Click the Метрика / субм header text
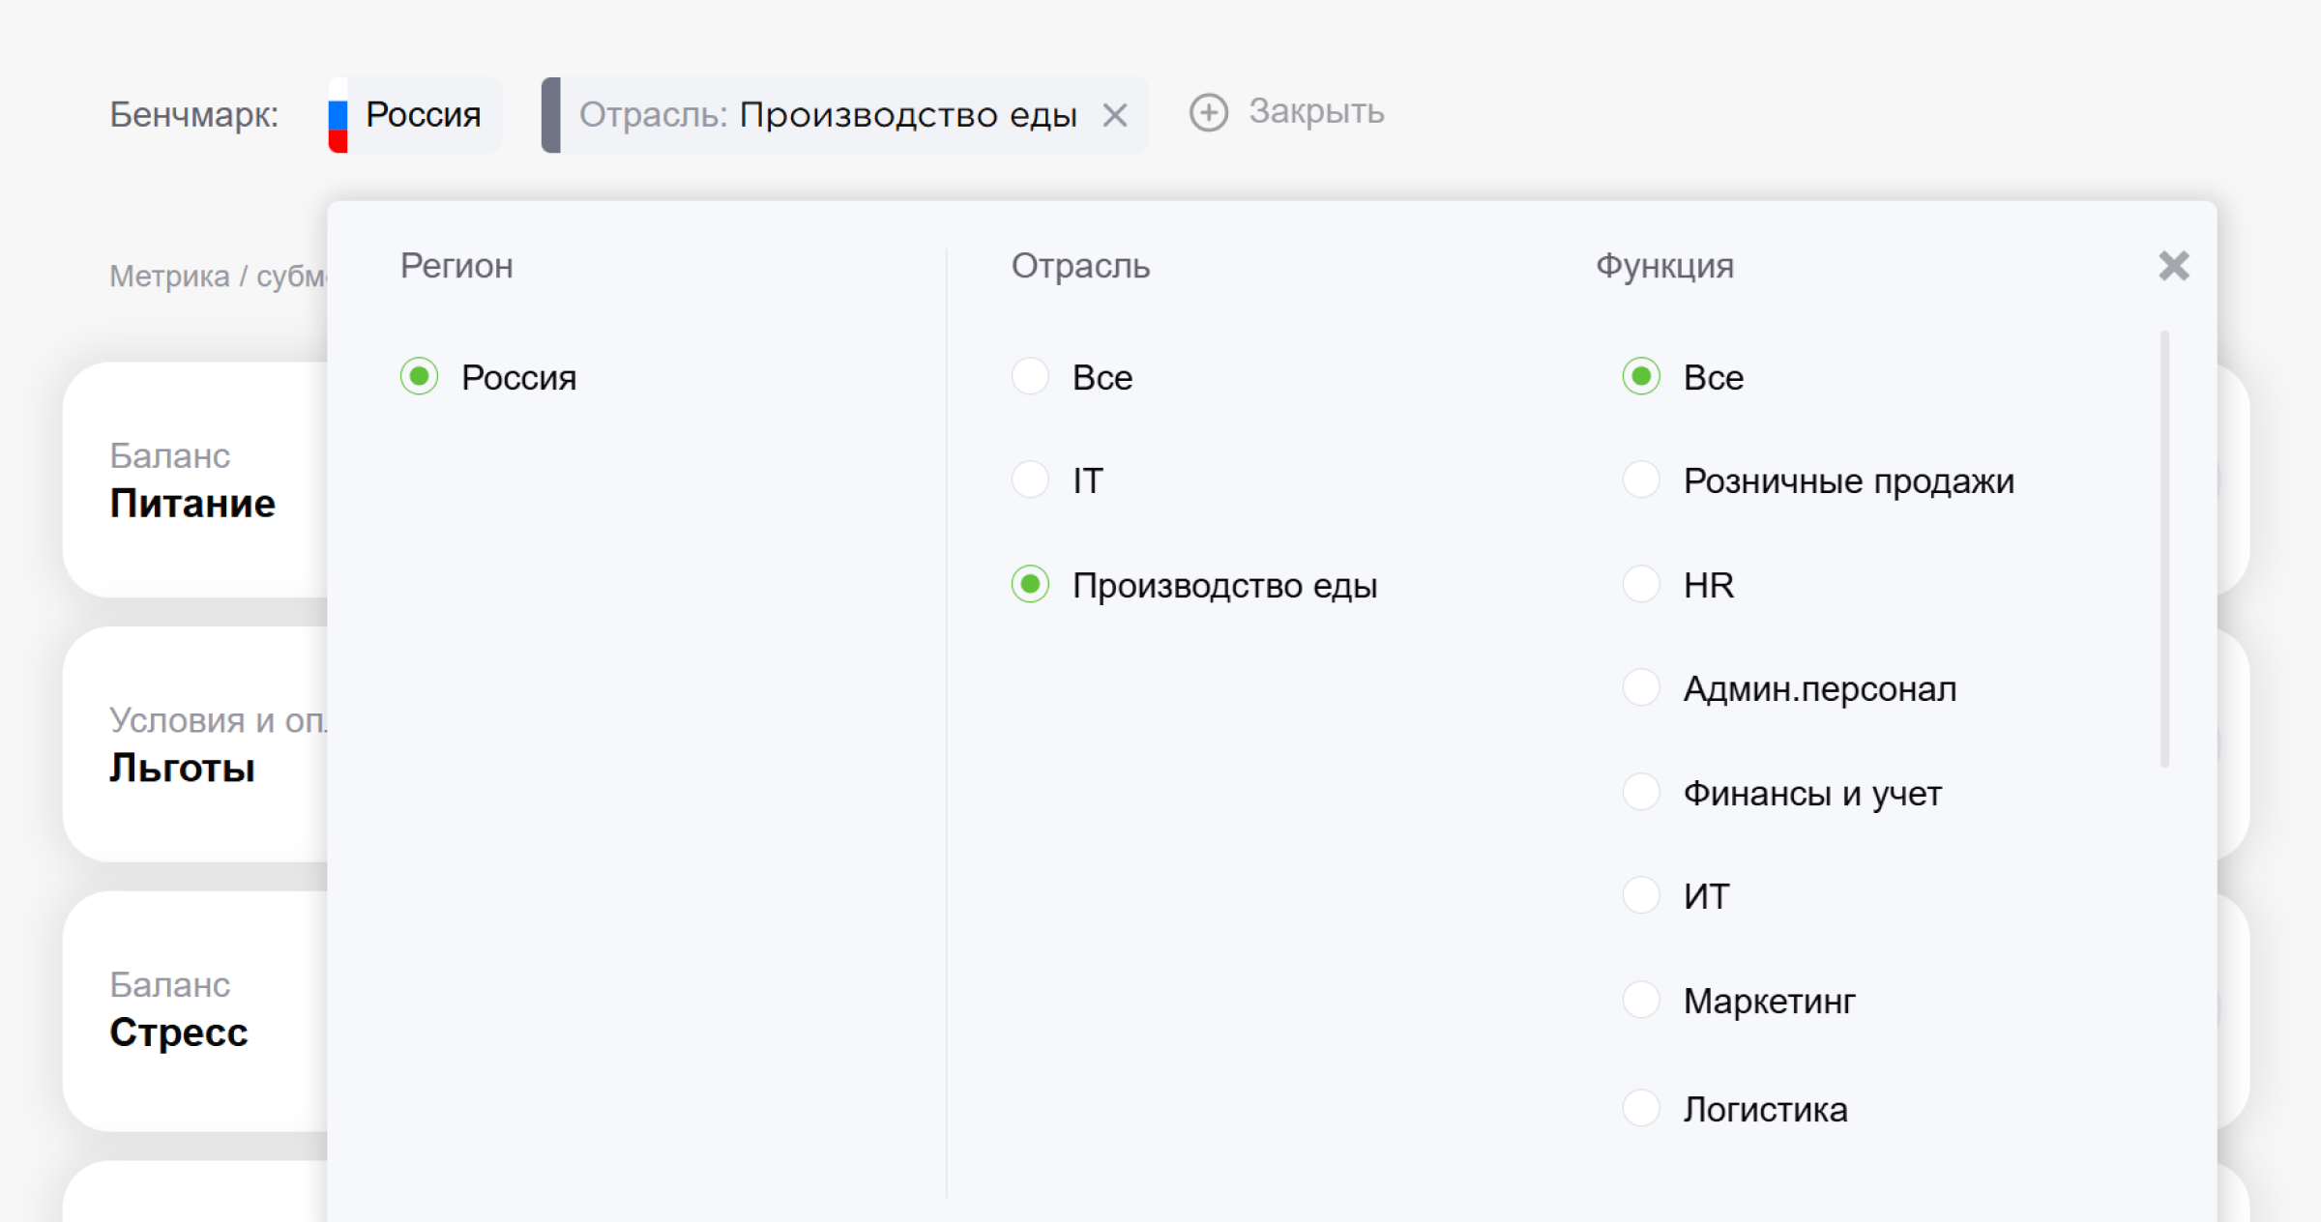This screenshot has width=2321, height=1222. (219, 276)
